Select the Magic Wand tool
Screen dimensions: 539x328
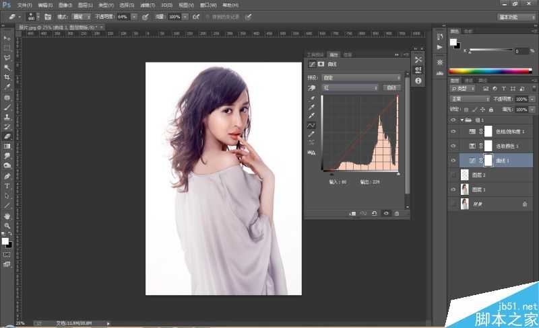click(x=7, y=67)
